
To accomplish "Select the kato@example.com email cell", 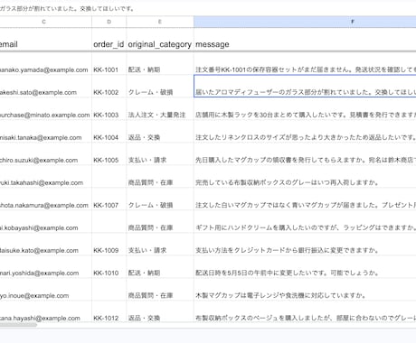I will pyautogui.click(x=46, y=245).
